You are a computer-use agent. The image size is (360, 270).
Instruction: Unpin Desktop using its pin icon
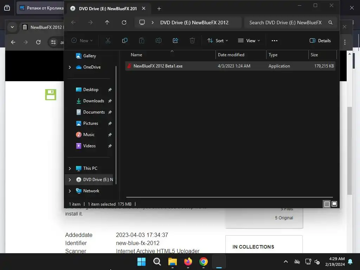coord(110,90)
